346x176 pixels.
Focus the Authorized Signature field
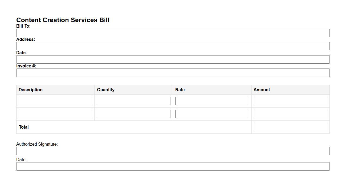(173, 151)
